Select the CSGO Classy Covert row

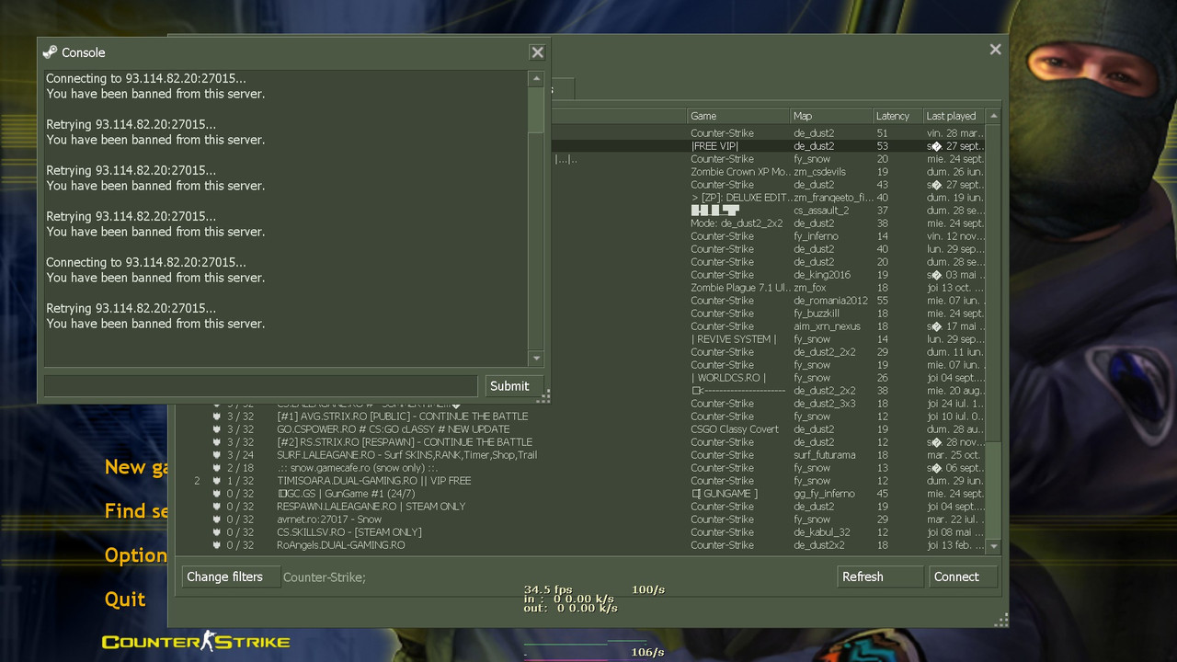(x=579, y=429)
